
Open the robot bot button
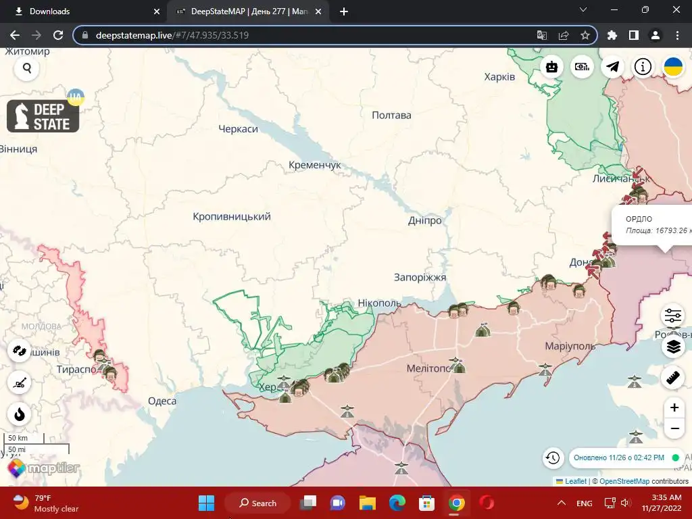point(551,67)
